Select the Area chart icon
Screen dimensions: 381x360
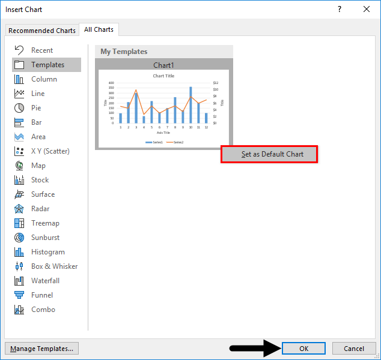coord(19,137)
